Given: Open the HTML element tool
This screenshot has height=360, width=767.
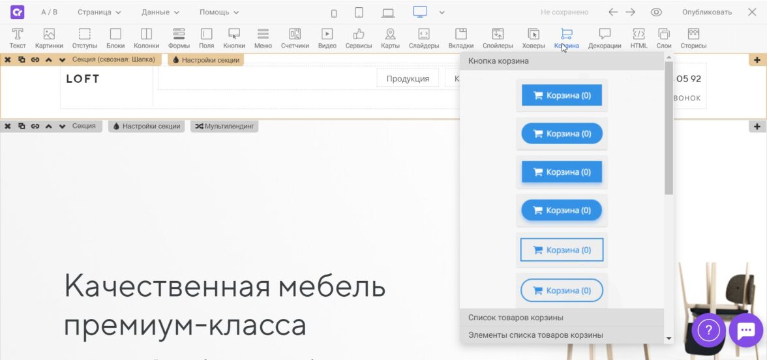Looking at the screenshot, I should coord(639,38).
